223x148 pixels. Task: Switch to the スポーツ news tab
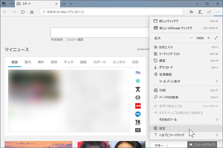(99, 62)
